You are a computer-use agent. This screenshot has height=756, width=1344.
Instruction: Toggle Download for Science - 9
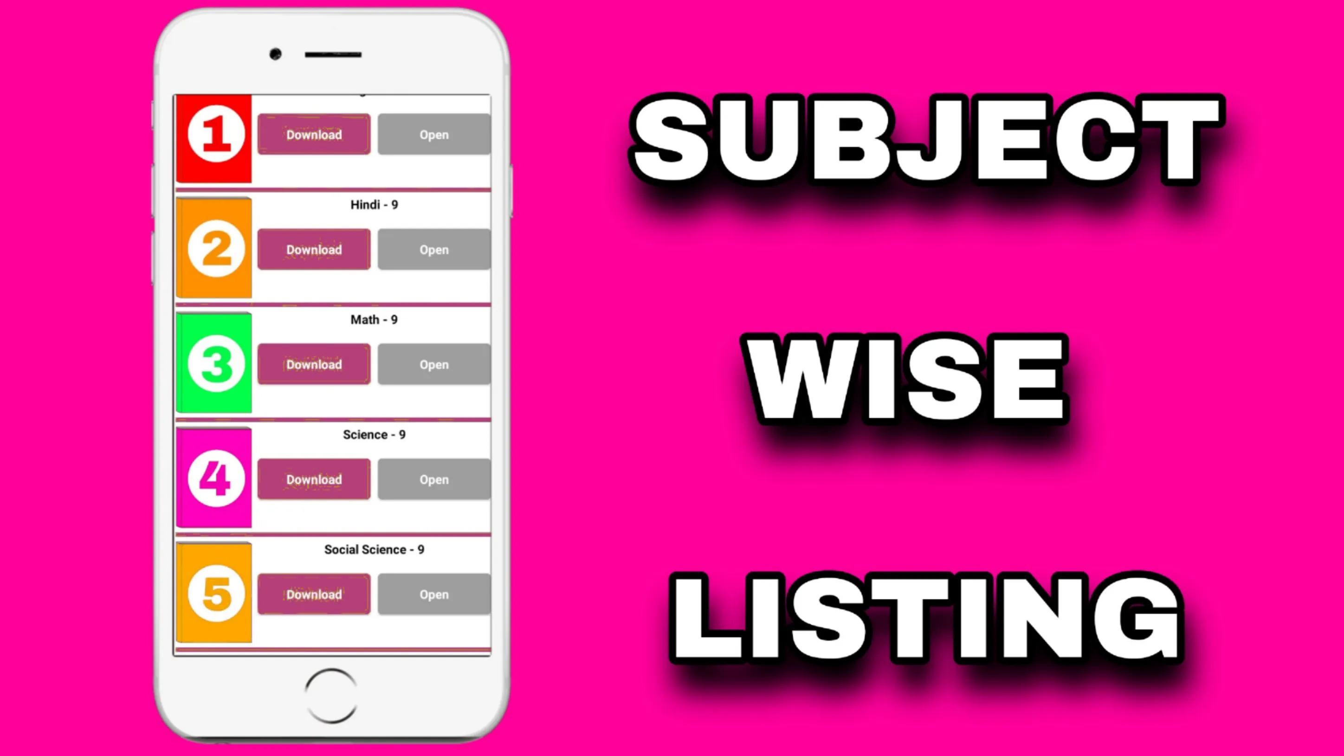click(314, 479)
